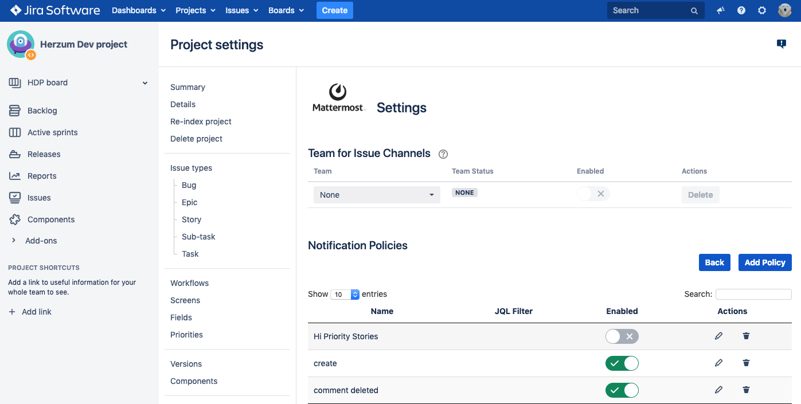Click the help question mark beside Team for Issue Channels
Screen dimensions: 801x404
tap(443, 154)
